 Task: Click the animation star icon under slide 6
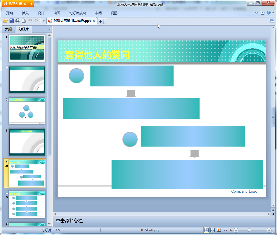pos(6,197)
